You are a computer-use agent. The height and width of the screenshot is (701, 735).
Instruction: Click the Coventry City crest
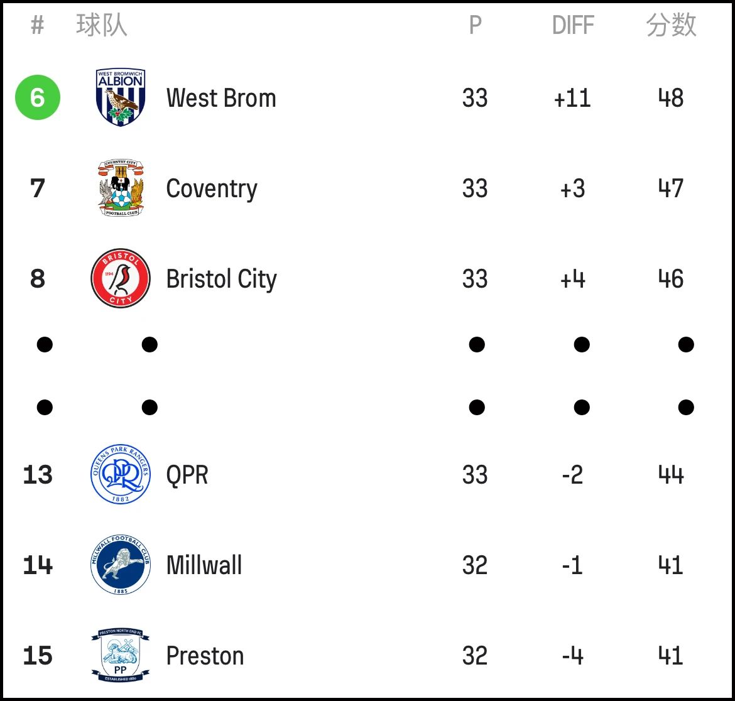121,187
